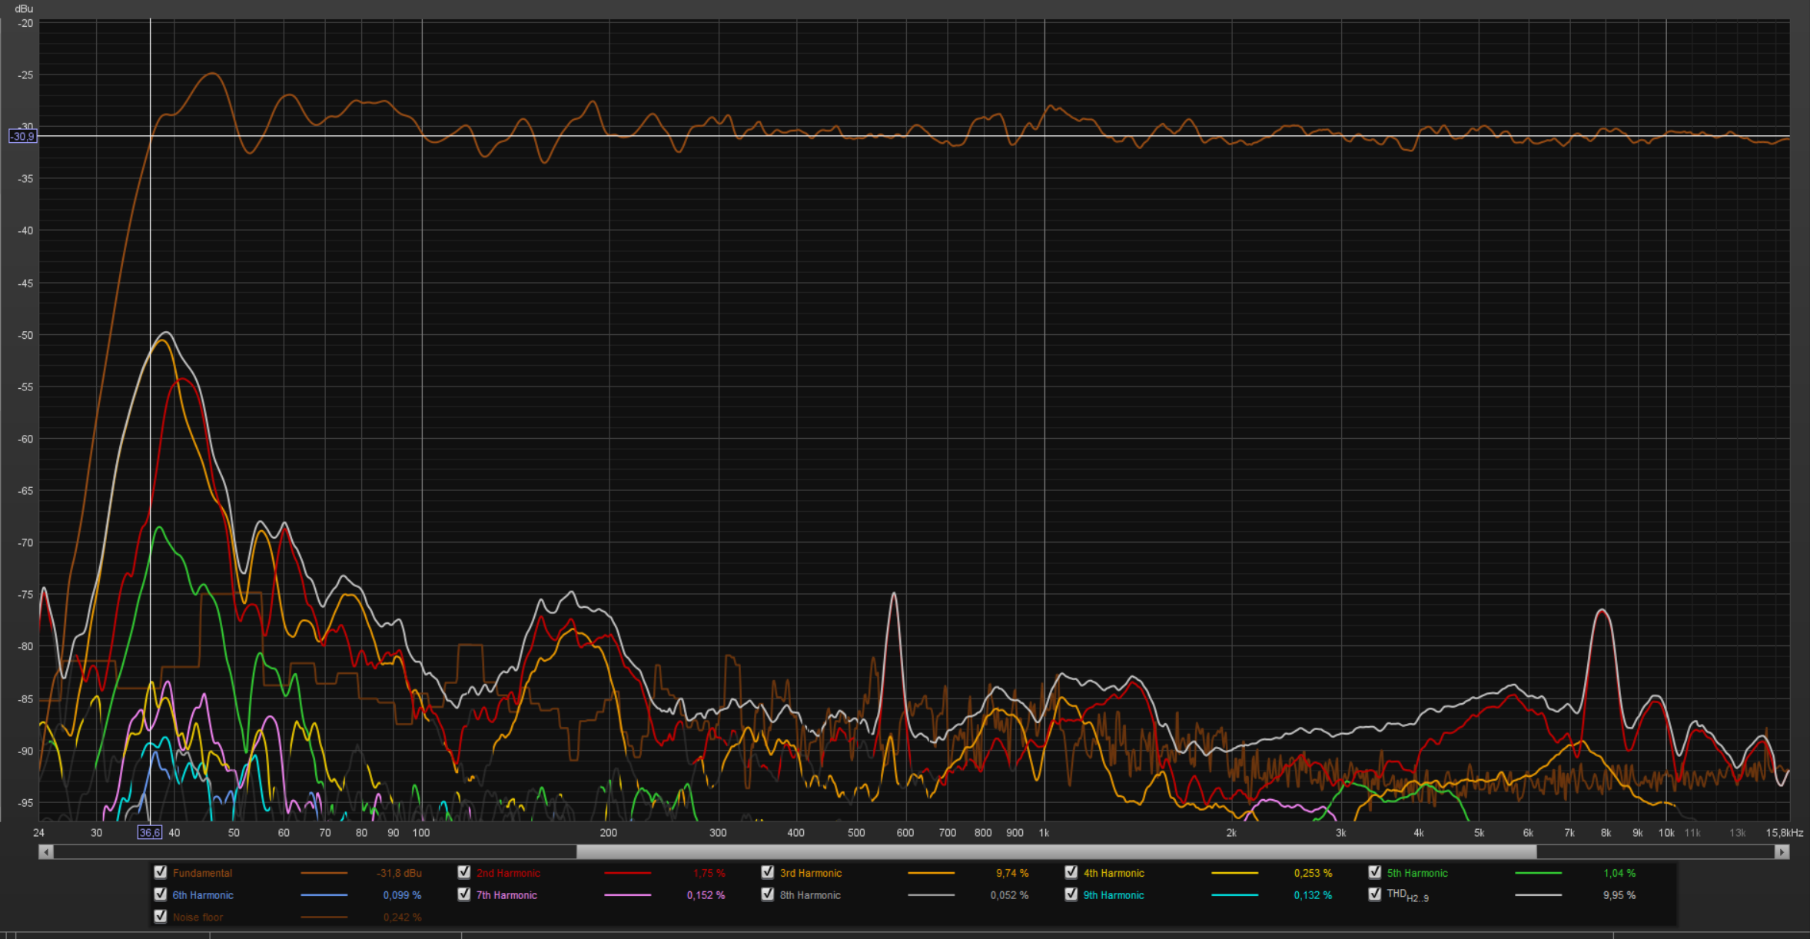Click the 36,6 cursor frequency readout

[x=150, y=833]
